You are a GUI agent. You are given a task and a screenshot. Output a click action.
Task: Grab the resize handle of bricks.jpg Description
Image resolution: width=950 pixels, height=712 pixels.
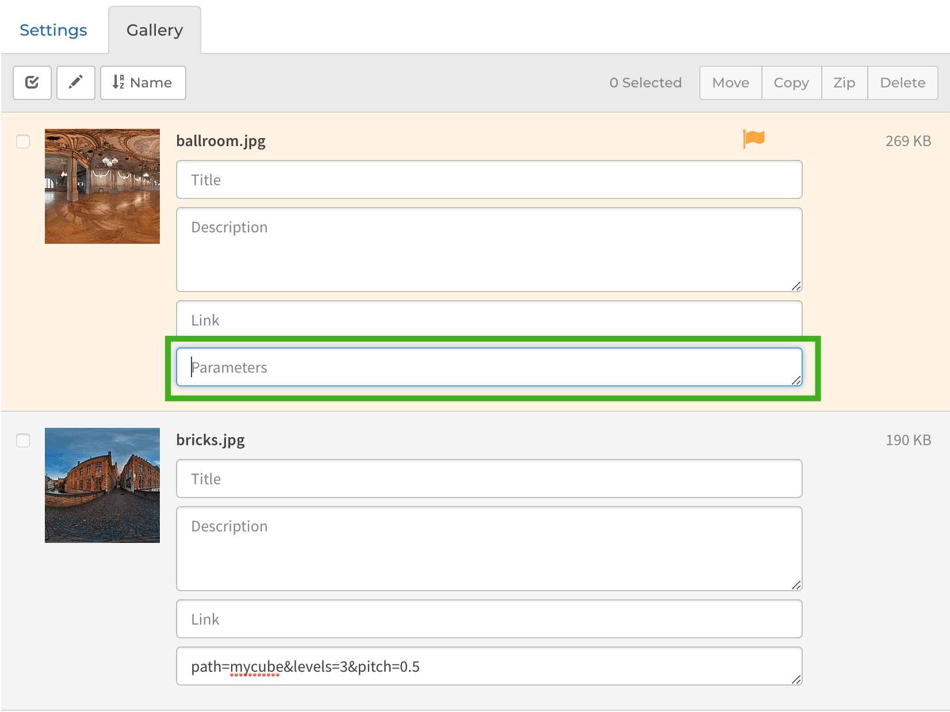pyautogui.click(x=796, y=585)
